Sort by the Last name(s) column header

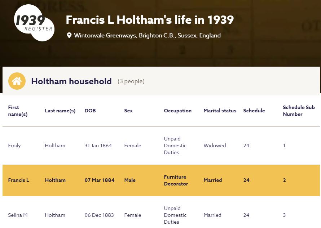(x=60, y=111)
